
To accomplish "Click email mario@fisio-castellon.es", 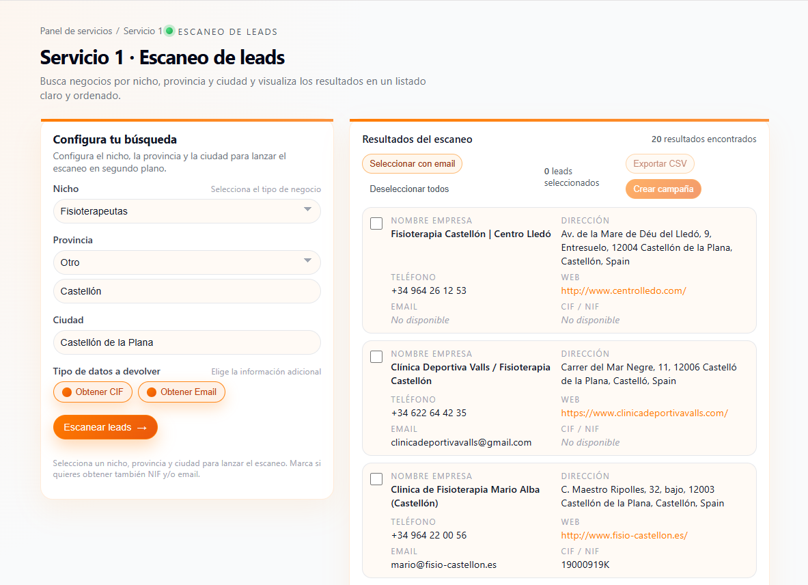I will (x=444, y=565).
